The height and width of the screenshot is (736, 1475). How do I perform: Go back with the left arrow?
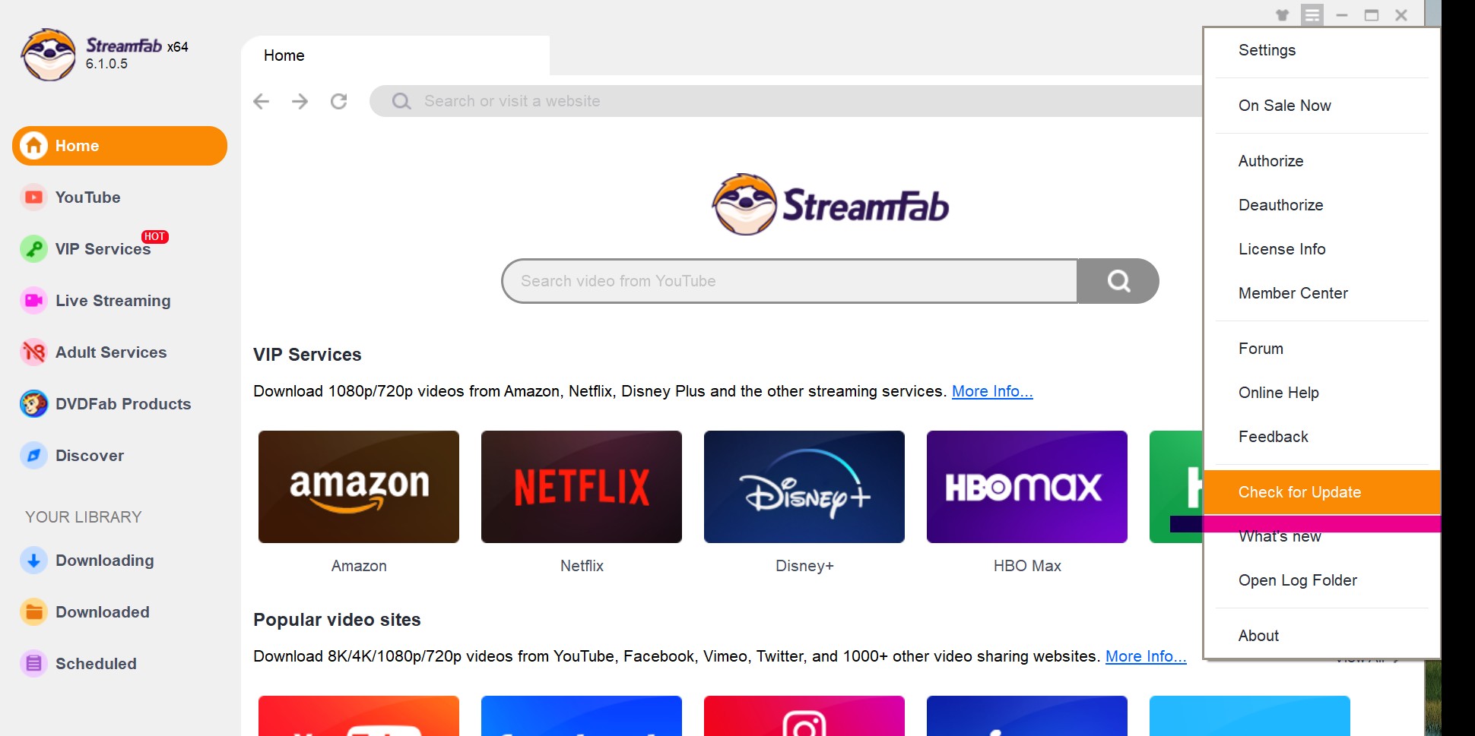pos(262,101)
